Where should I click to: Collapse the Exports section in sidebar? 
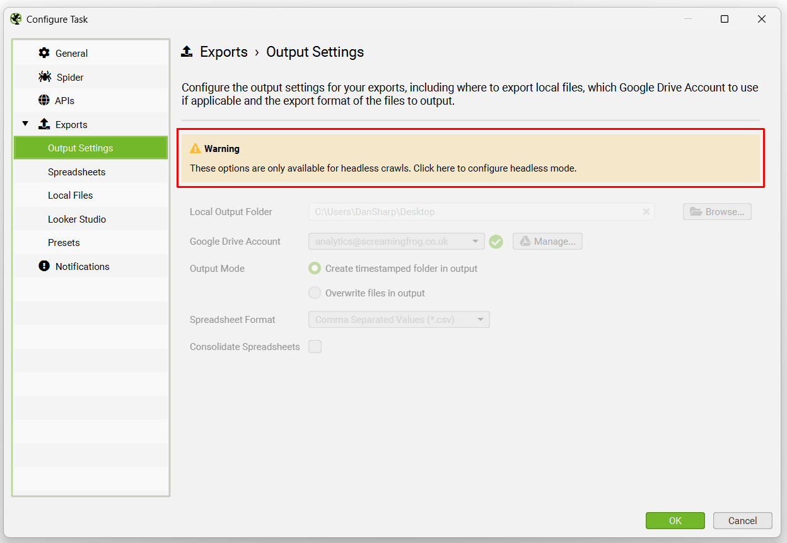tap(25, 124)
